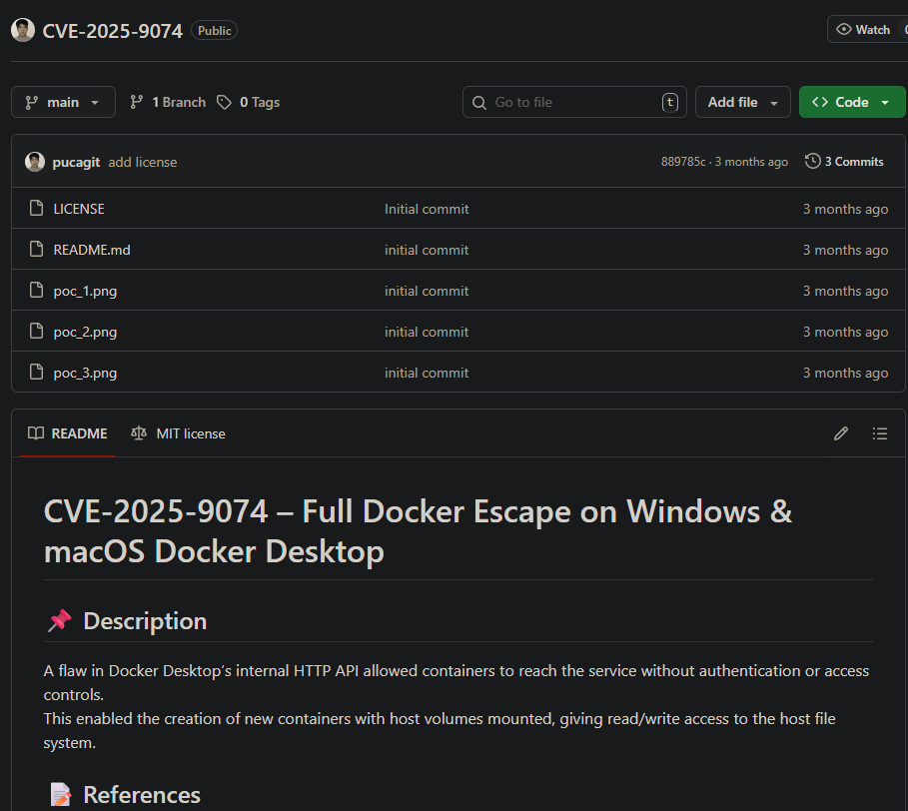This screenshot has height=811, width=908.
Task: Expand the green Code dropdown
Action: (851, 102)
